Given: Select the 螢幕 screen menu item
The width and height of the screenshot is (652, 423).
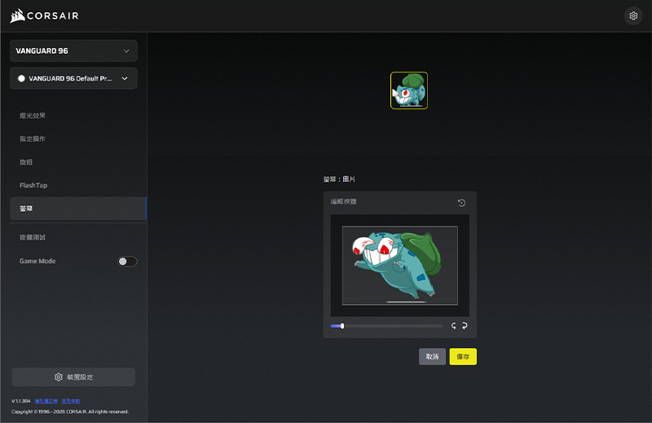Looking at the screenshot, I should click(x=27, y=209).
